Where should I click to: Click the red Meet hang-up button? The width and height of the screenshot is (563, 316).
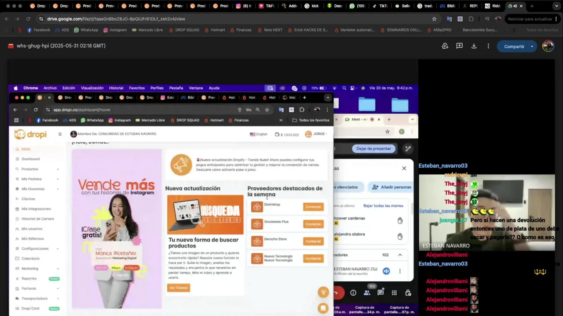coord(337,293)
